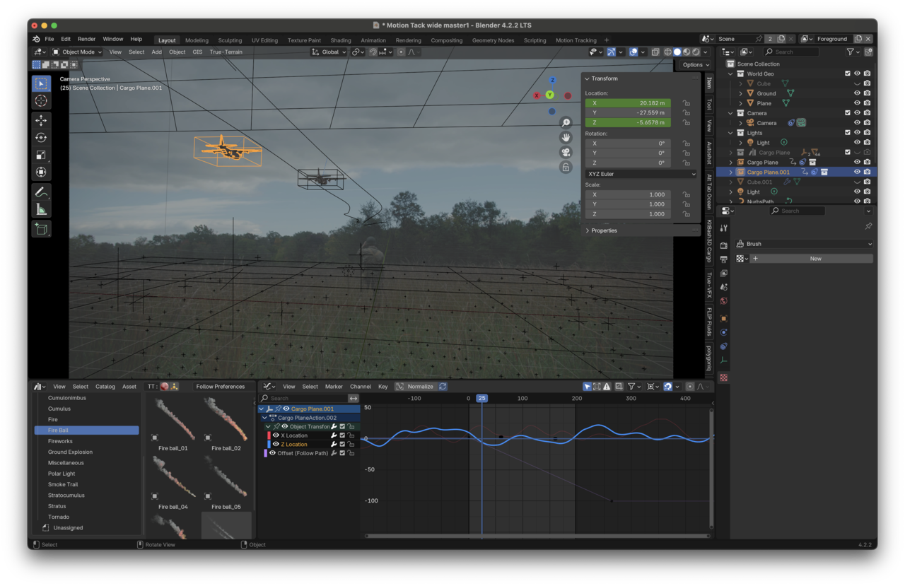The height and width of the screenshot is (586, 905).
Task: Mute the X Location channel checkbox
Action: tap(341, 434)
